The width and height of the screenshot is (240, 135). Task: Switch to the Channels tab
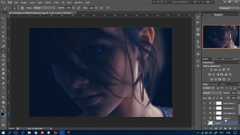click(214, 84)
